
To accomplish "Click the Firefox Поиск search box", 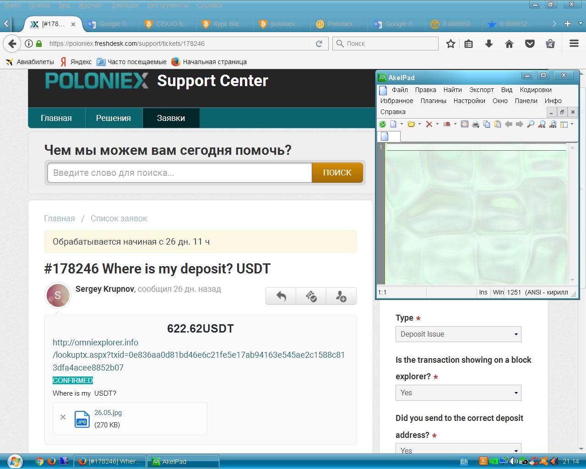I will pos(385,44).
